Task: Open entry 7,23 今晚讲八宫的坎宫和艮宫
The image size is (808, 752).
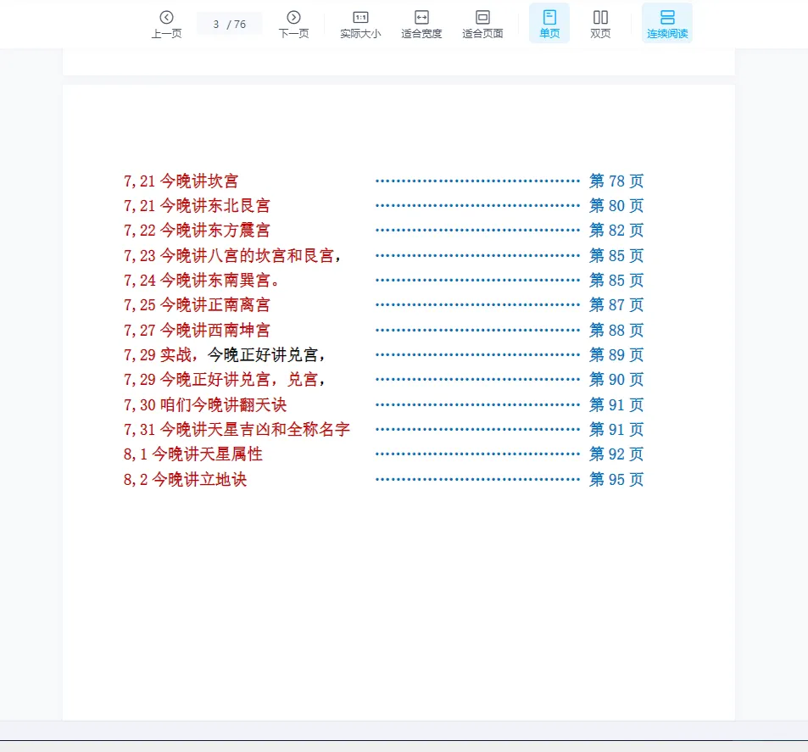Action: coord(232,255)
